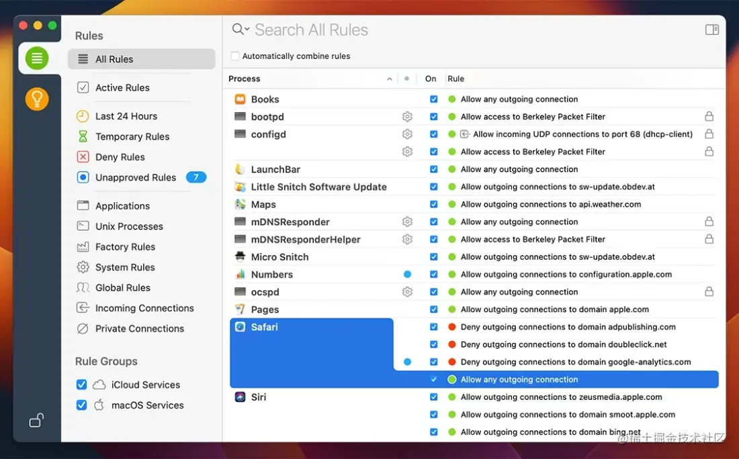Disable the Books rule checkbox

pos(433,99)
